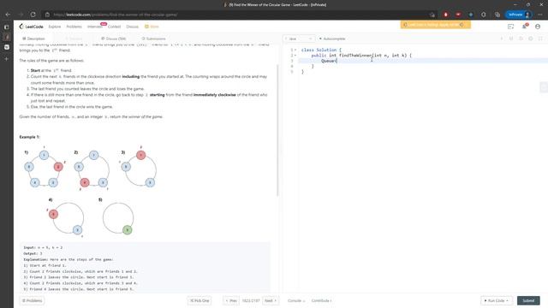Click the editor info icon in the code toolbar
Image resolution: width=548 pixels, height=308 pixels.
(502, 38)
